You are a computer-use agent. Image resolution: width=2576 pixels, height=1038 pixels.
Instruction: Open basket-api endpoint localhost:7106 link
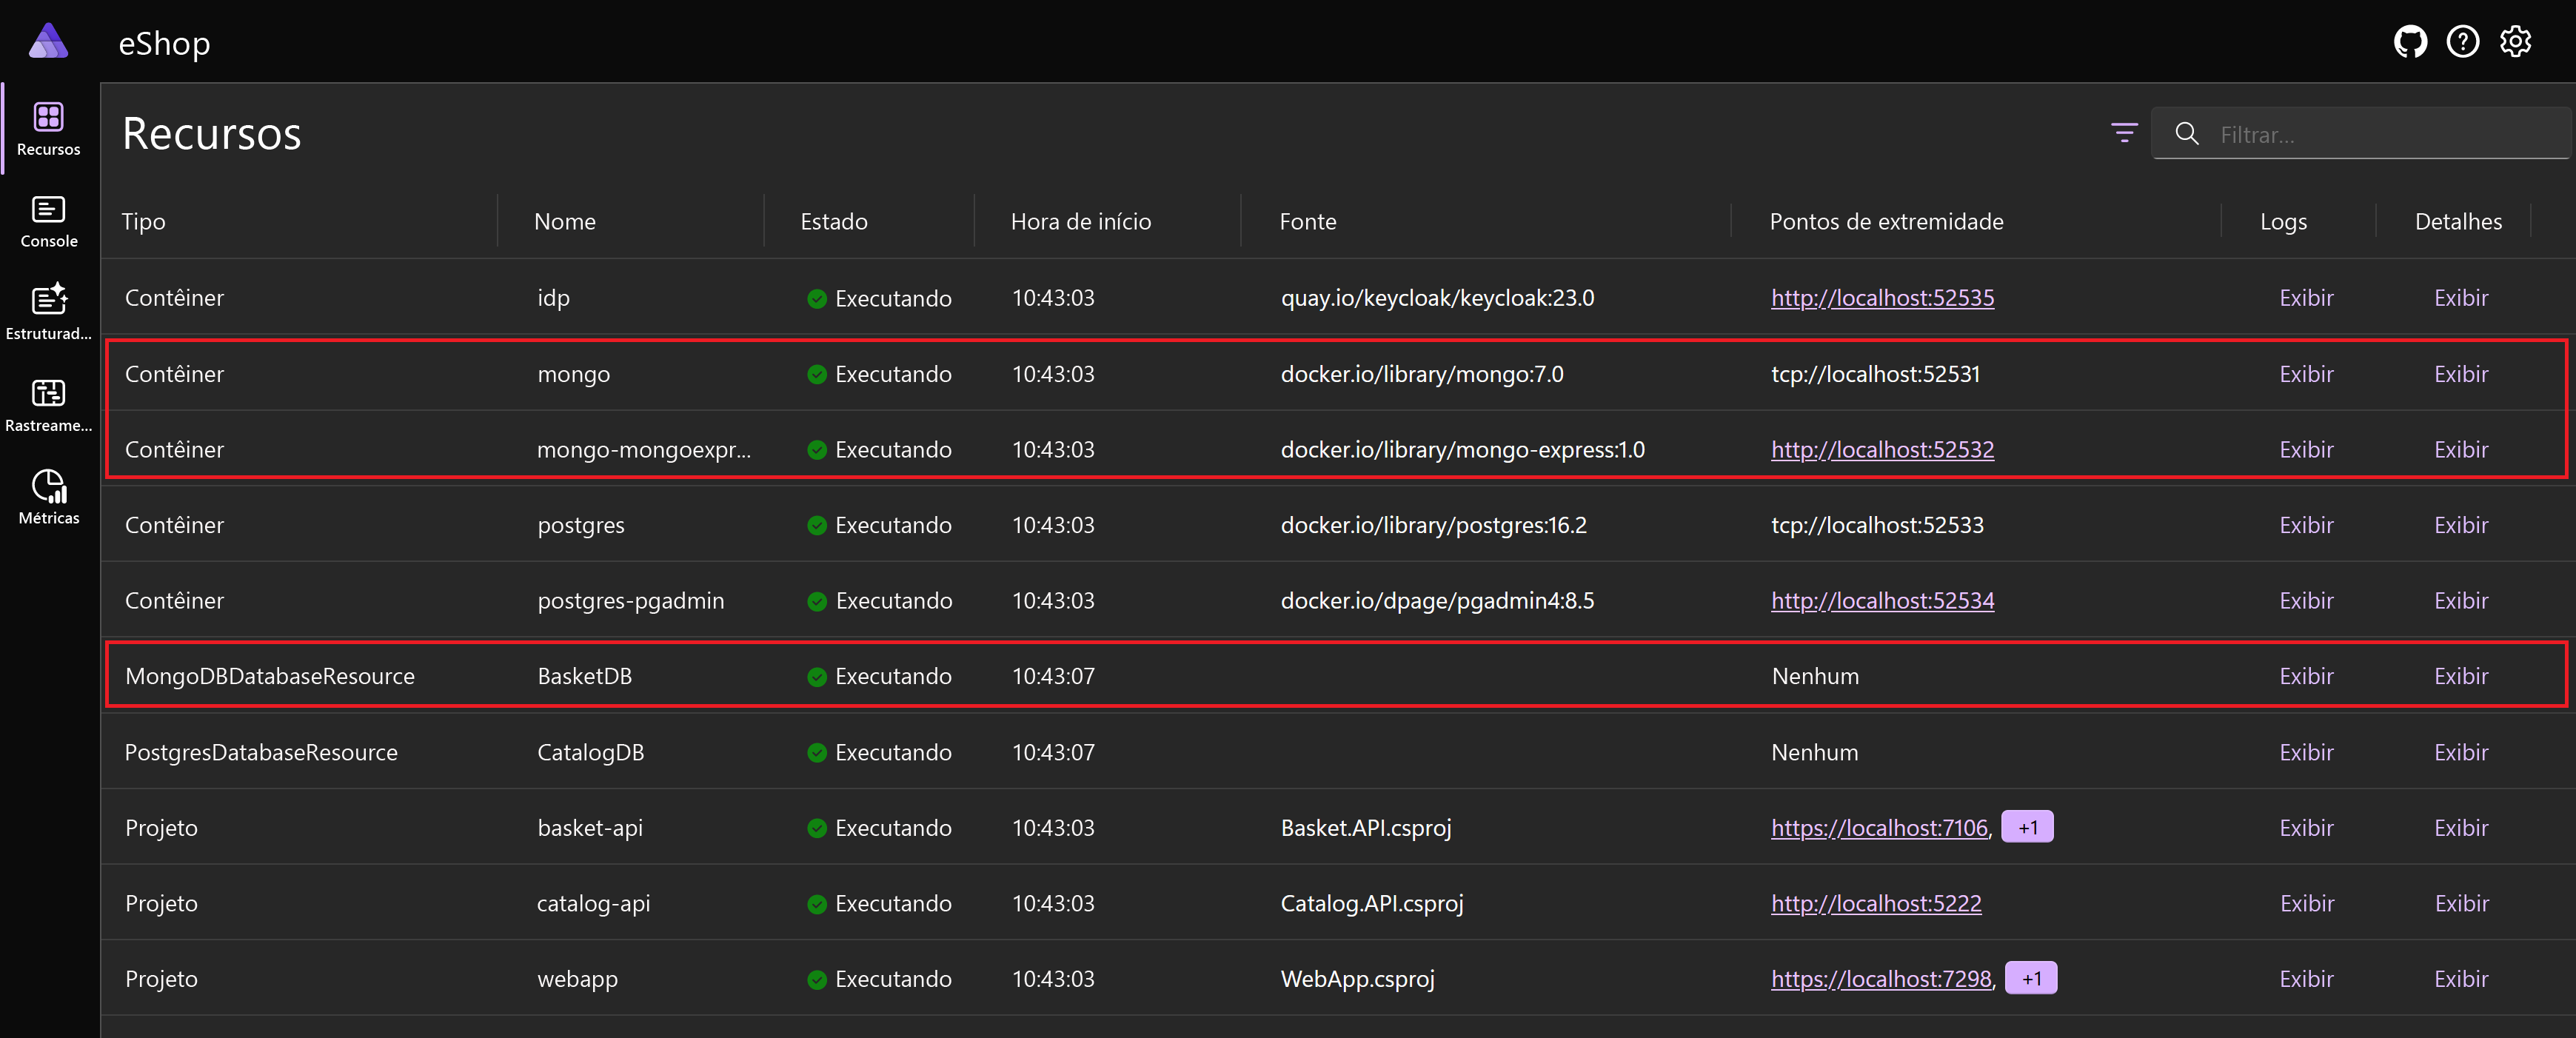pyautogui.click(x=1879, y=828)
